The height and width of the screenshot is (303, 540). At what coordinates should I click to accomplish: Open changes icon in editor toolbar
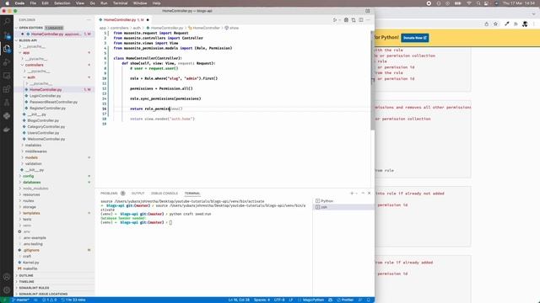click(x=354, y=20)
